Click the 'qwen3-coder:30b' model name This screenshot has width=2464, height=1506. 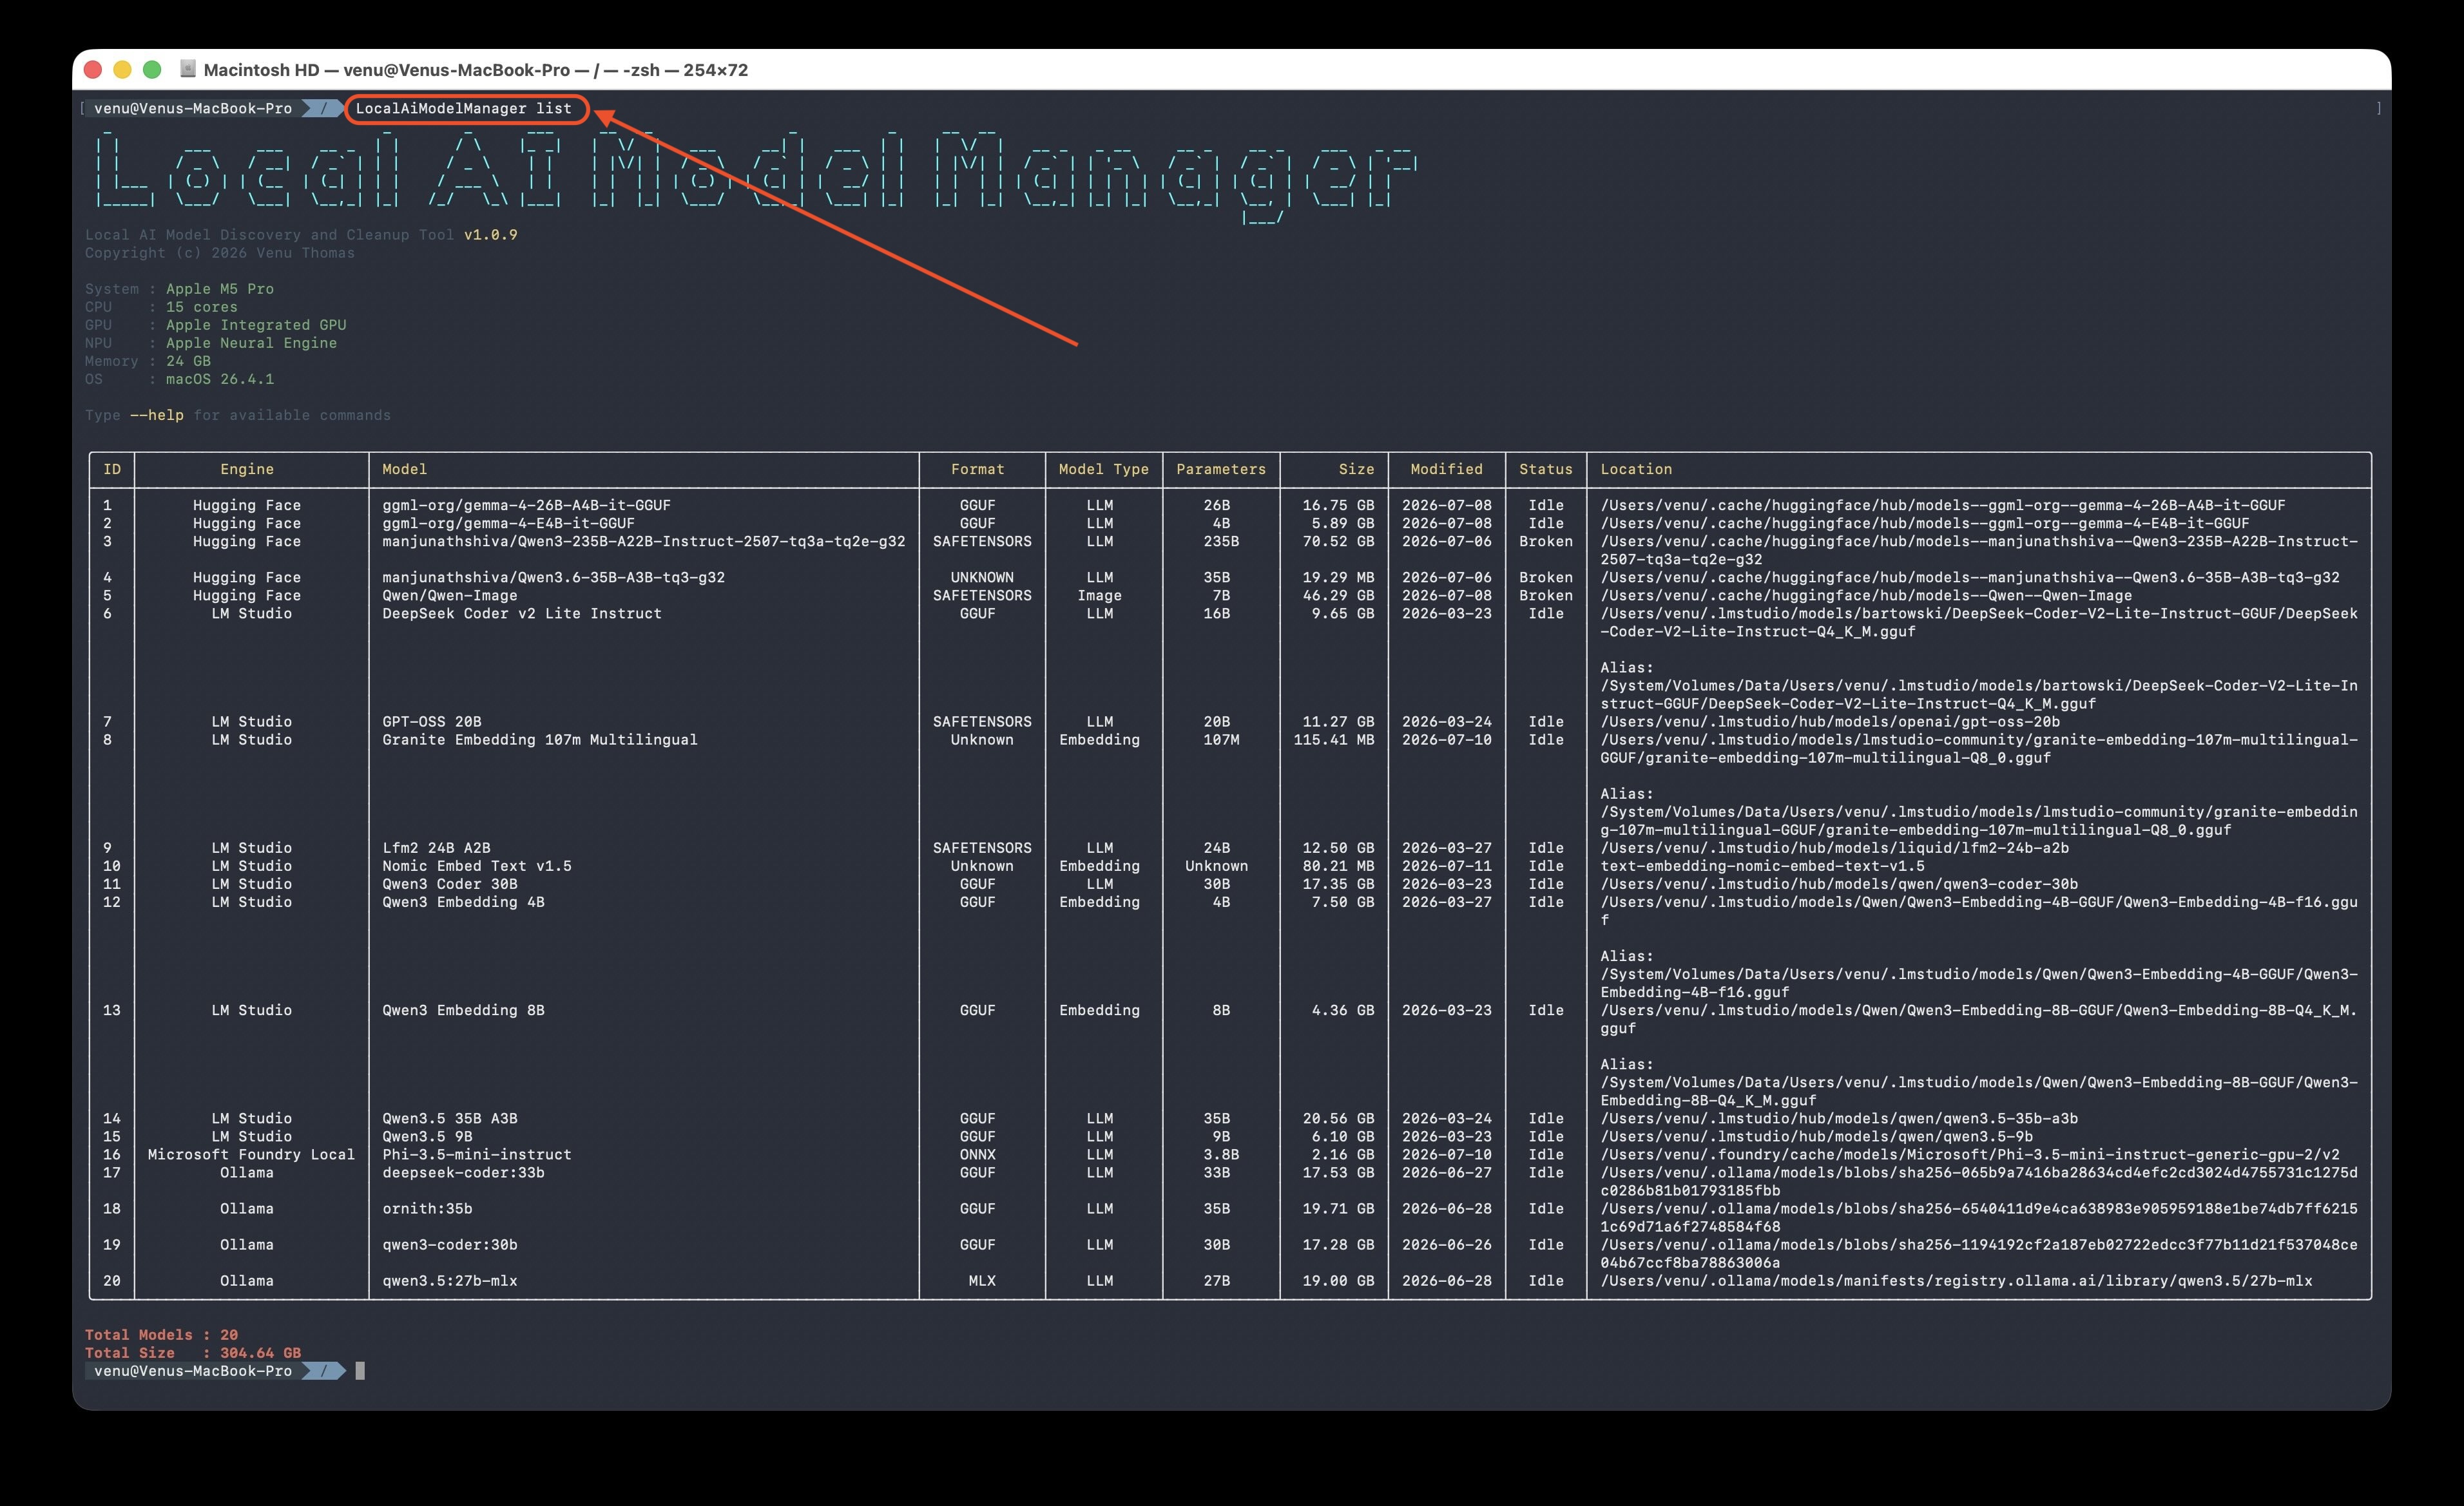coord(450,1244)
